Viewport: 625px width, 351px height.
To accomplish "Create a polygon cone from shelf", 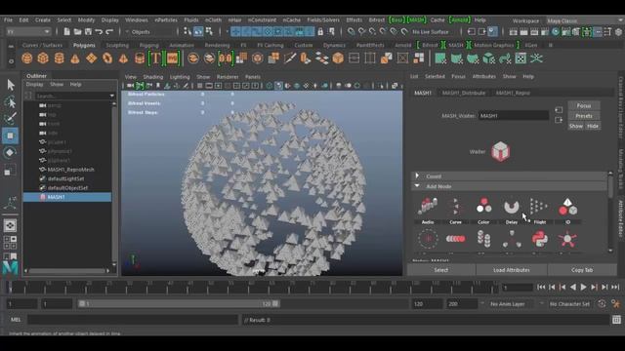I will point(75,58).
